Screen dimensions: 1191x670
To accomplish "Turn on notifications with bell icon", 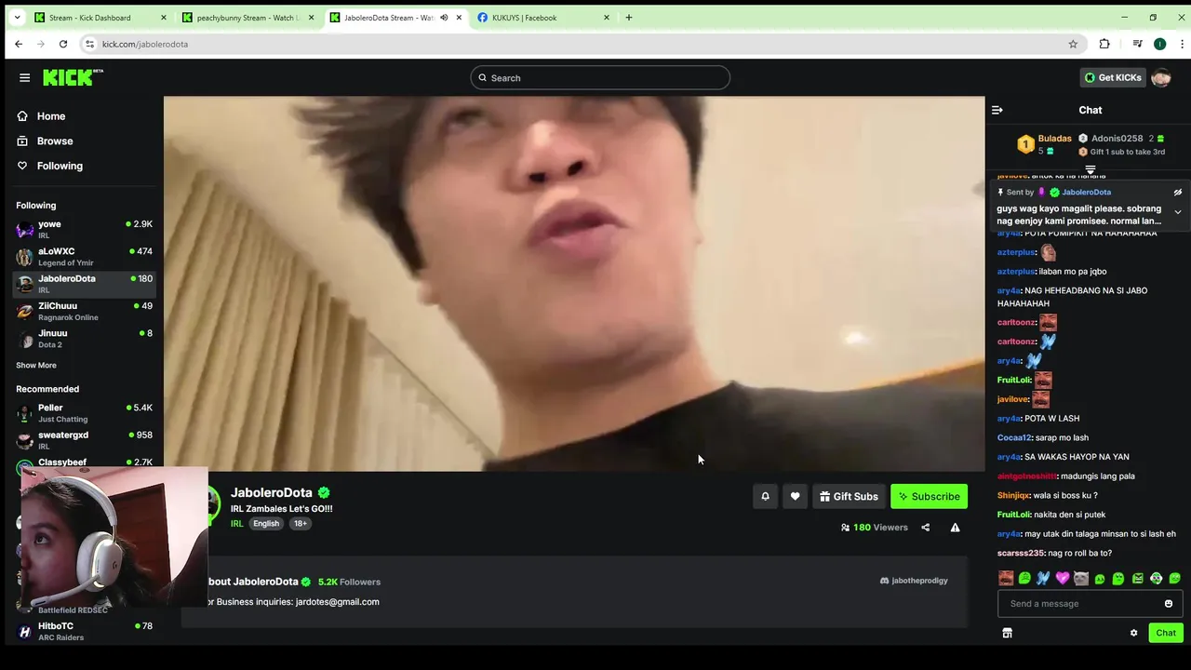I will (x=765, y=496).
